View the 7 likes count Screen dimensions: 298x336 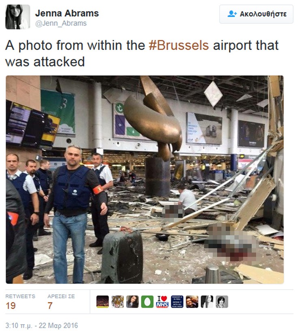coord(50,306)
